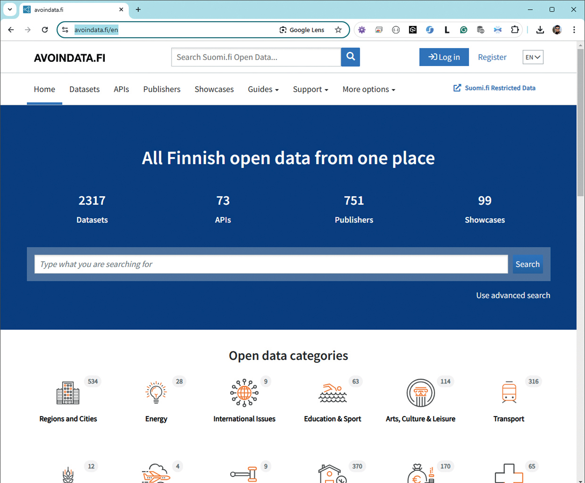This screenshot has height=483, width=585.
Task: Click the Arts, Culture & Leisure icon
Action: [420, 393]
